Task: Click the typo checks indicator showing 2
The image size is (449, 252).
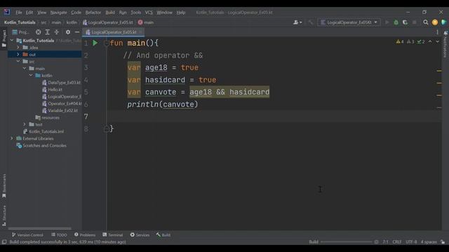Action: (x=421, y=42)
